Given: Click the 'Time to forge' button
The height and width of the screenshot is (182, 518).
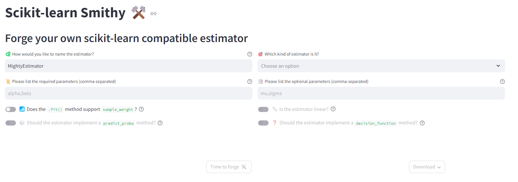Looking at the screenshot, I should tap(229, 167).
